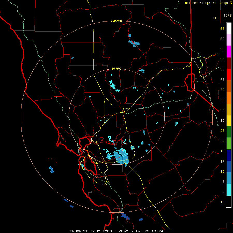This screenshot has width=233, height=233.
Task: Click the 50 legend value
Action: click(222, 69)
